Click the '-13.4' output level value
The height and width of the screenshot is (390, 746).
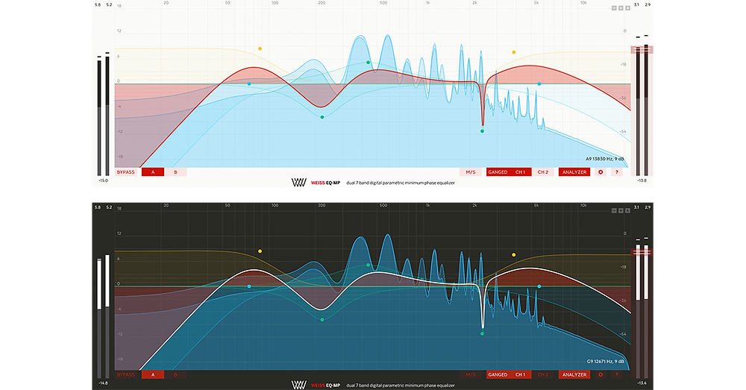click(x=642, y=383)
